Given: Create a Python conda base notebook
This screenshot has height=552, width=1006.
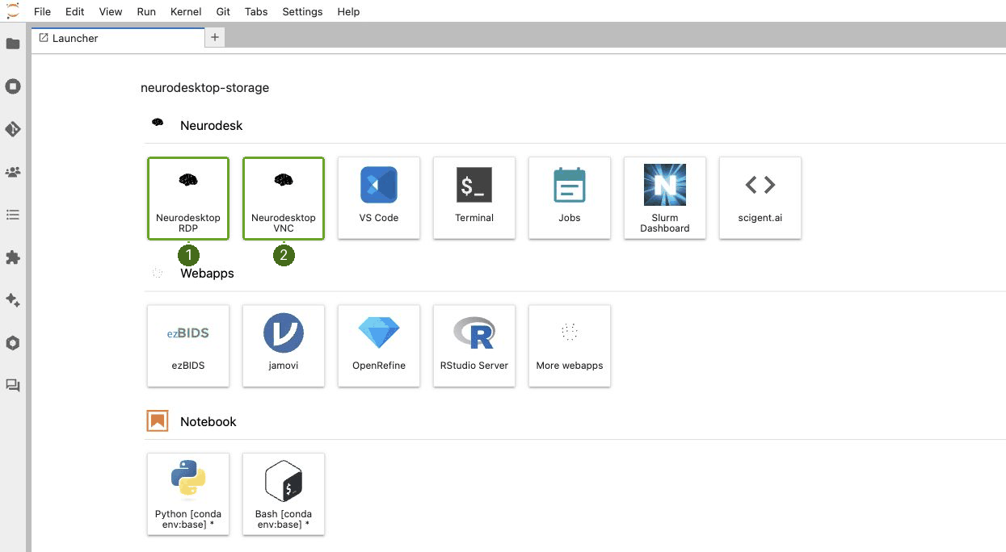Looking at the screenshot, I should coord(188,494).
